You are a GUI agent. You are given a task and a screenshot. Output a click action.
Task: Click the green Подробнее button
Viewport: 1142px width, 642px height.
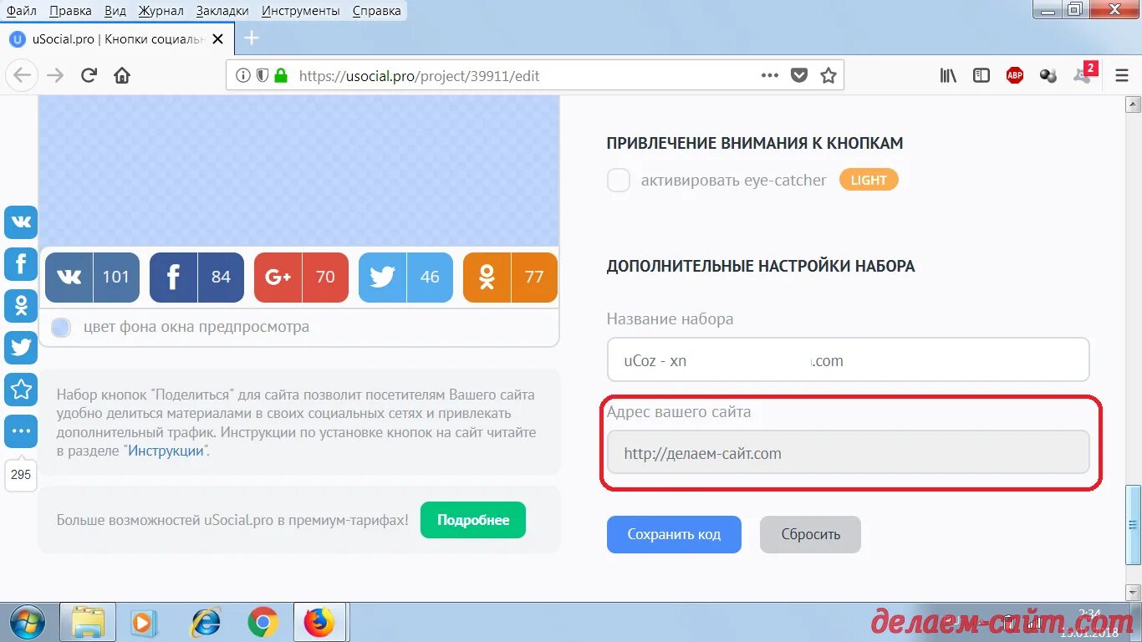coord(472,520)
